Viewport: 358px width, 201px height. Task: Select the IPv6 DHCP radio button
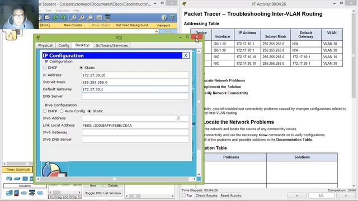click(x=45, y=111)
